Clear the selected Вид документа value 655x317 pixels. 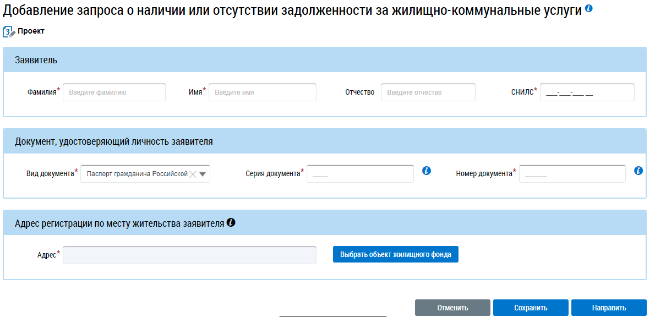click(193, 174)
